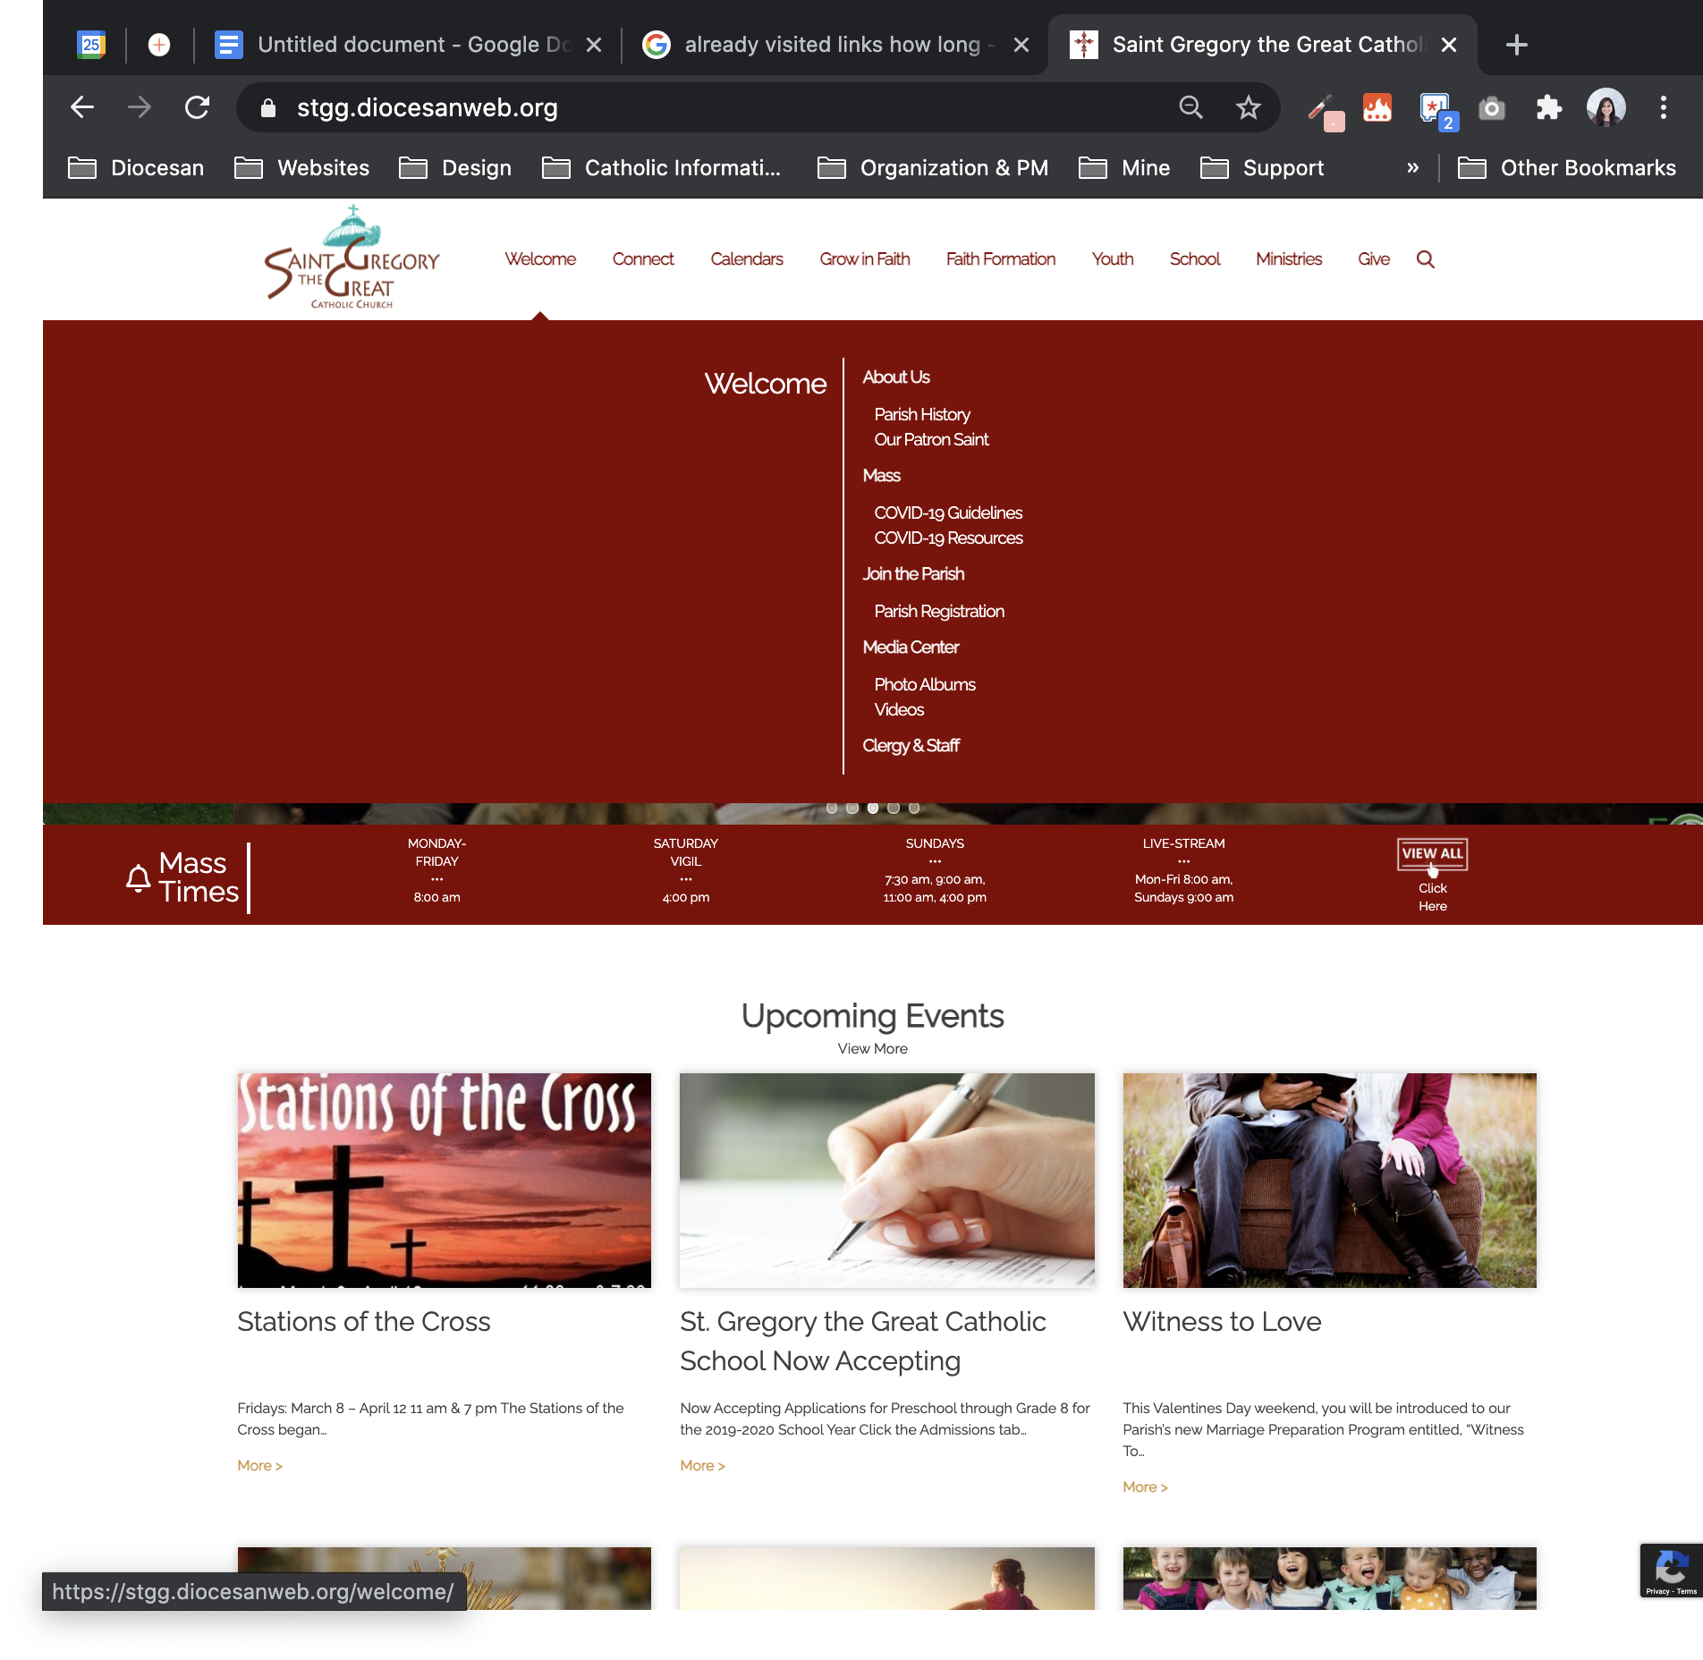Open the Parish Registration link
The height and width of the screenshot is (1660, 1703).
(x=938, y=611)
